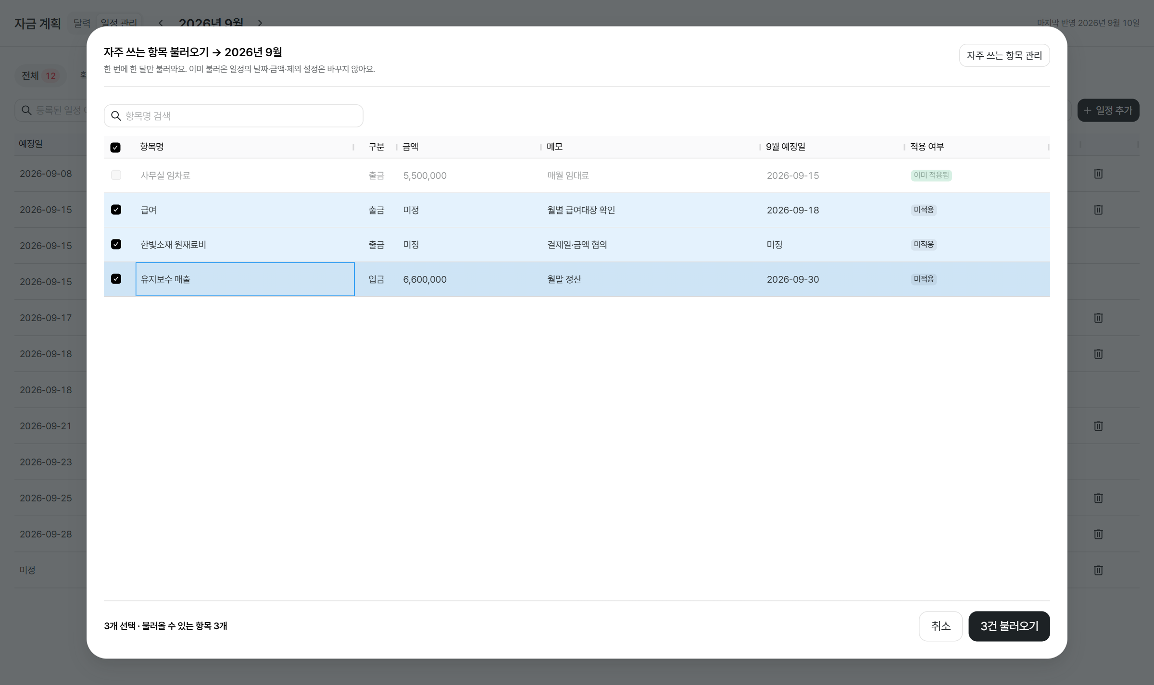Click the 5,500,000 amount cell
Image resolution: width=1154 pixels, height=685 pixels.
425,175
